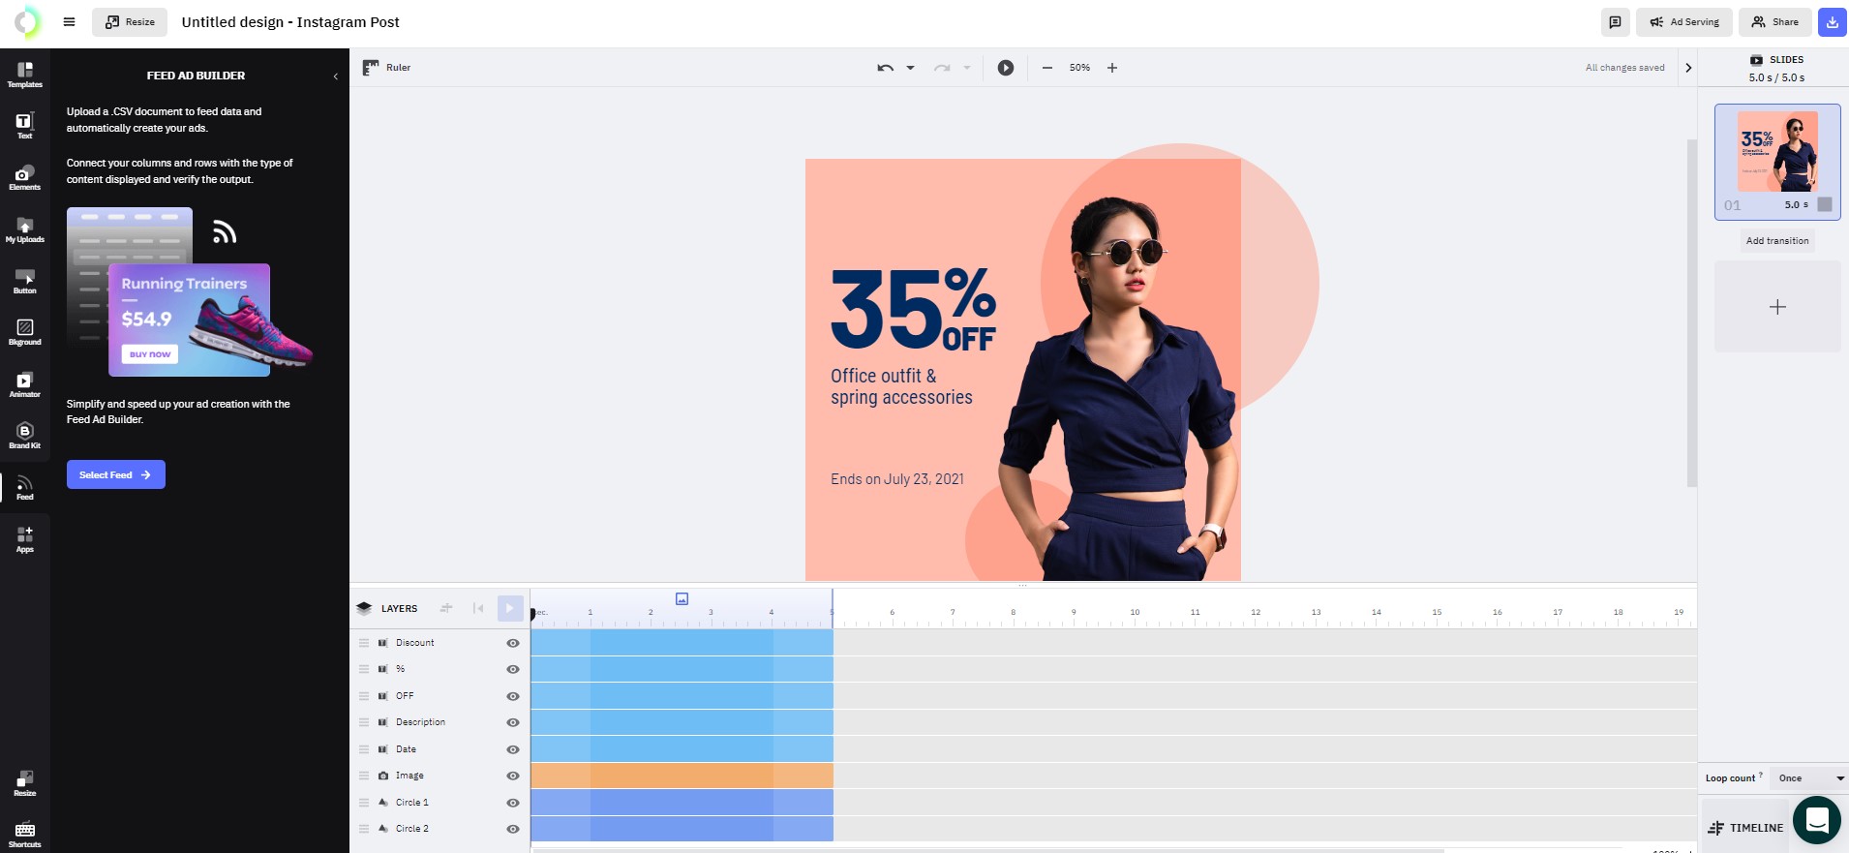The image size is (1849, 853).
Task: Hide the Circle 1 layer
Action: 513,803
